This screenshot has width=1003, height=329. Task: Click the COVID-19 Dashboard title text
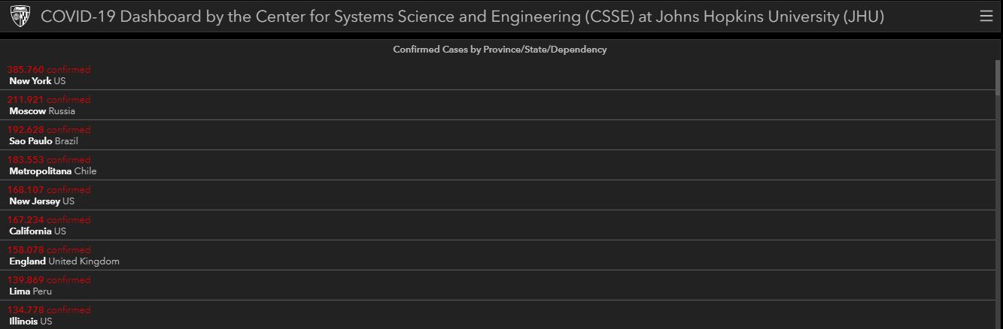[x=462, y=17]
